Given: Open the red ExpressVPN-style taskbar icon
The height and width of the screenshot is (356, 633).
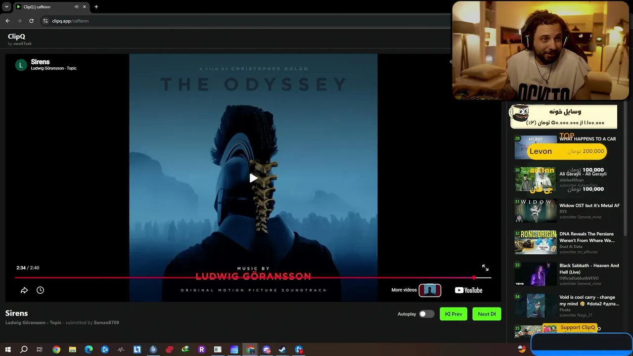Looking at the screenshot, I should (170, 350).
